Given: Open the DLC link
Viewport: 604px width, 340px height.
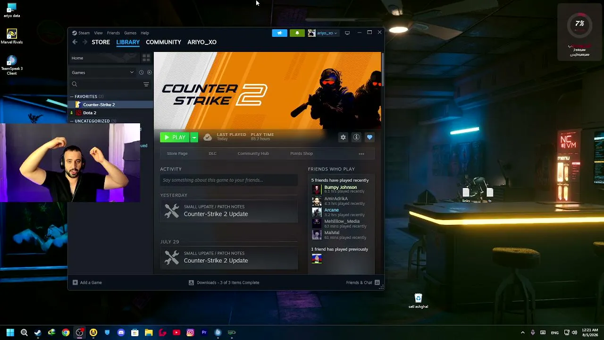Looking at the screenshot, I should point(213,153).
